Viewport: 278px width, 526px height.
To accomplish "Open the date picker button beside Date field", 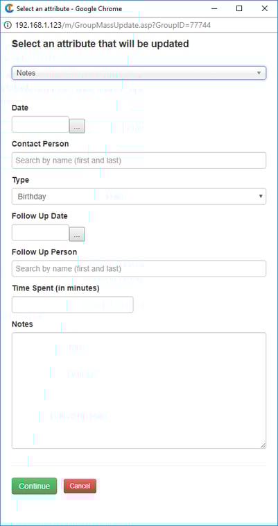I will point(77,126).
